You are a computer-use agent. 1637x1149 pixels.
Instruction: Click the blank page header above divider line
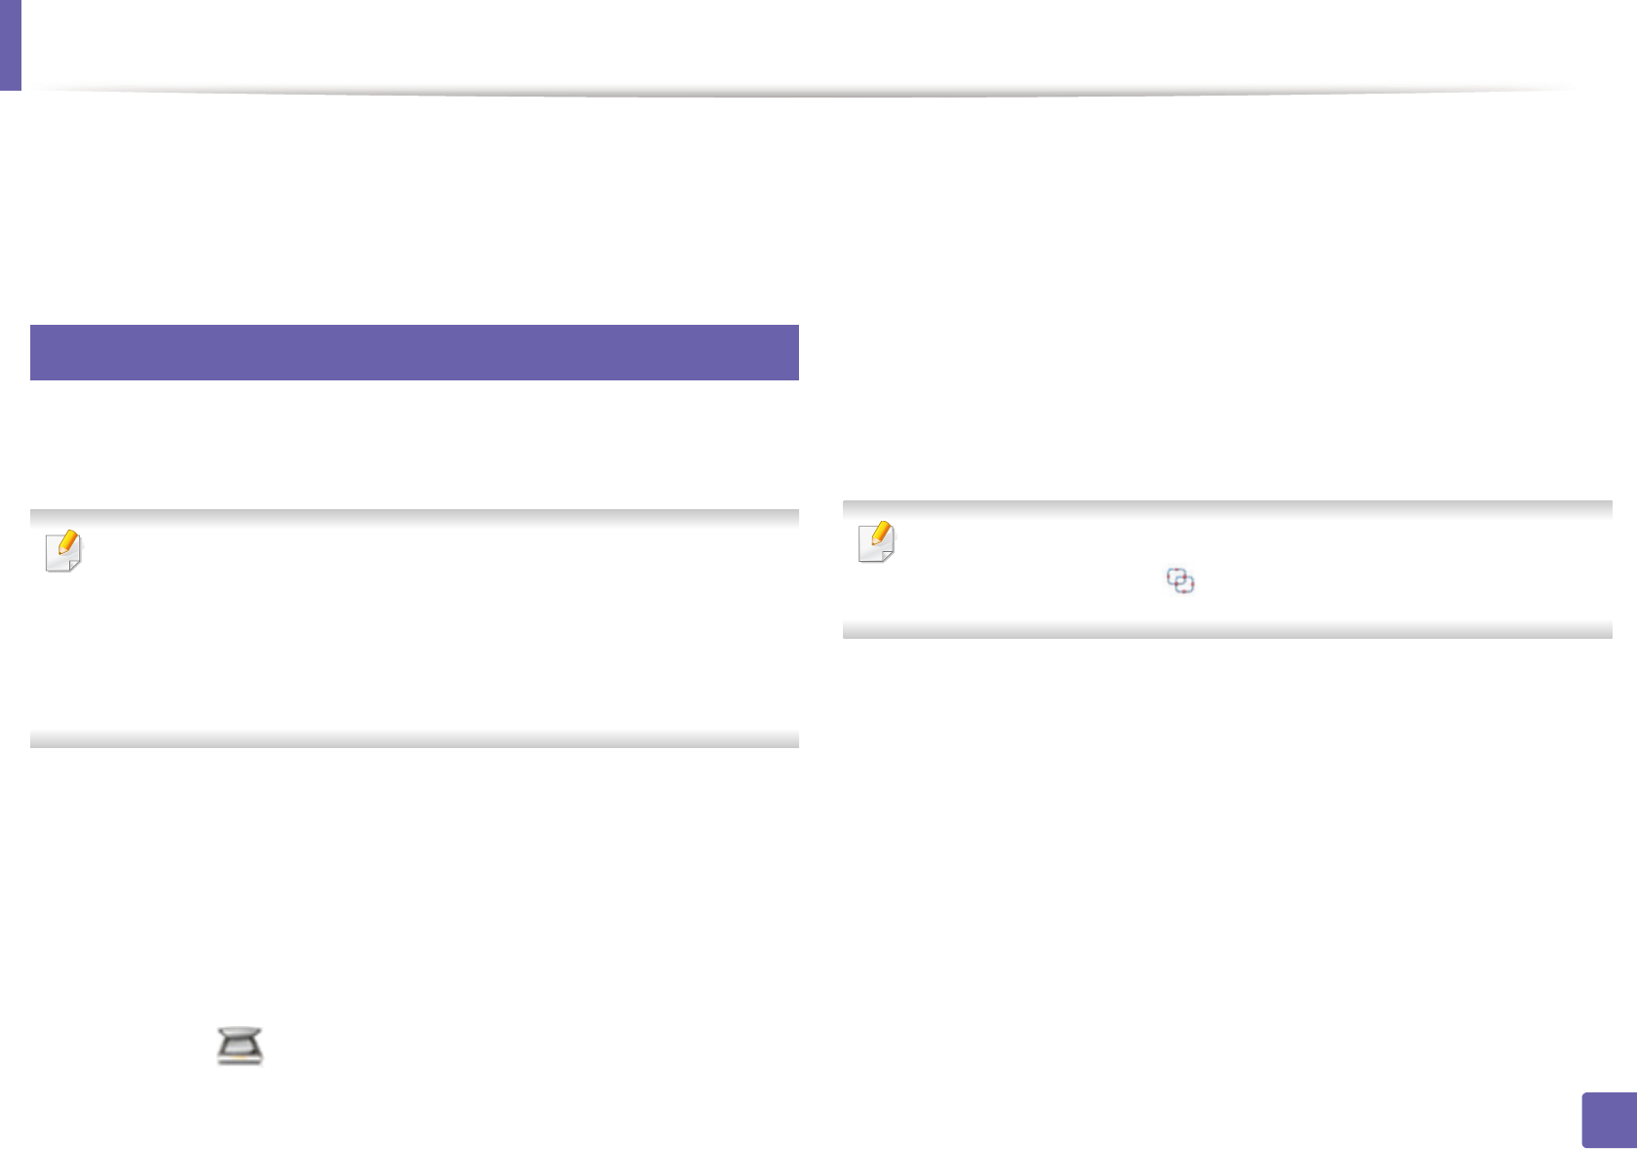point(800,44)
